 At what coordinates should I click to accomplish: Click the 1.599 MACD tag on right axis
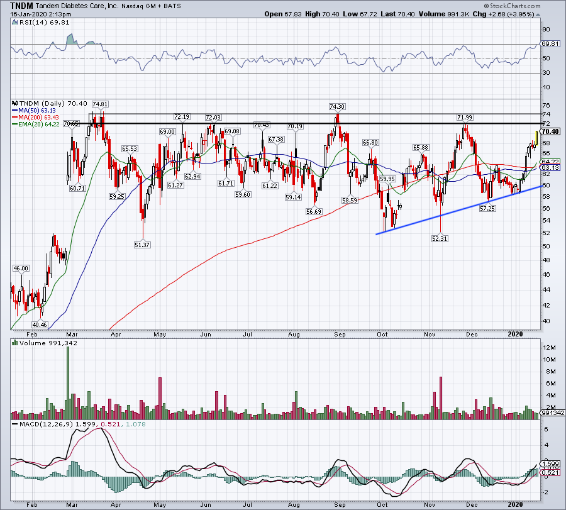point(550,464)
